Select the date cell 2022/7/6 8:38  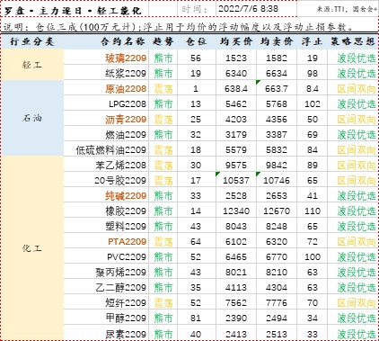[x=256, y=9]
